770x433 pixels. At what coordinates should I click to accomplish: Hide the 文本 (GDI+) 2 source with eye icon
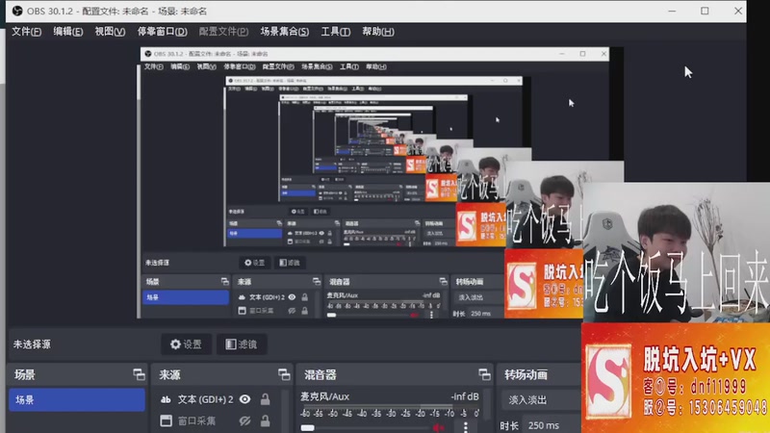(x=244, y=399)
